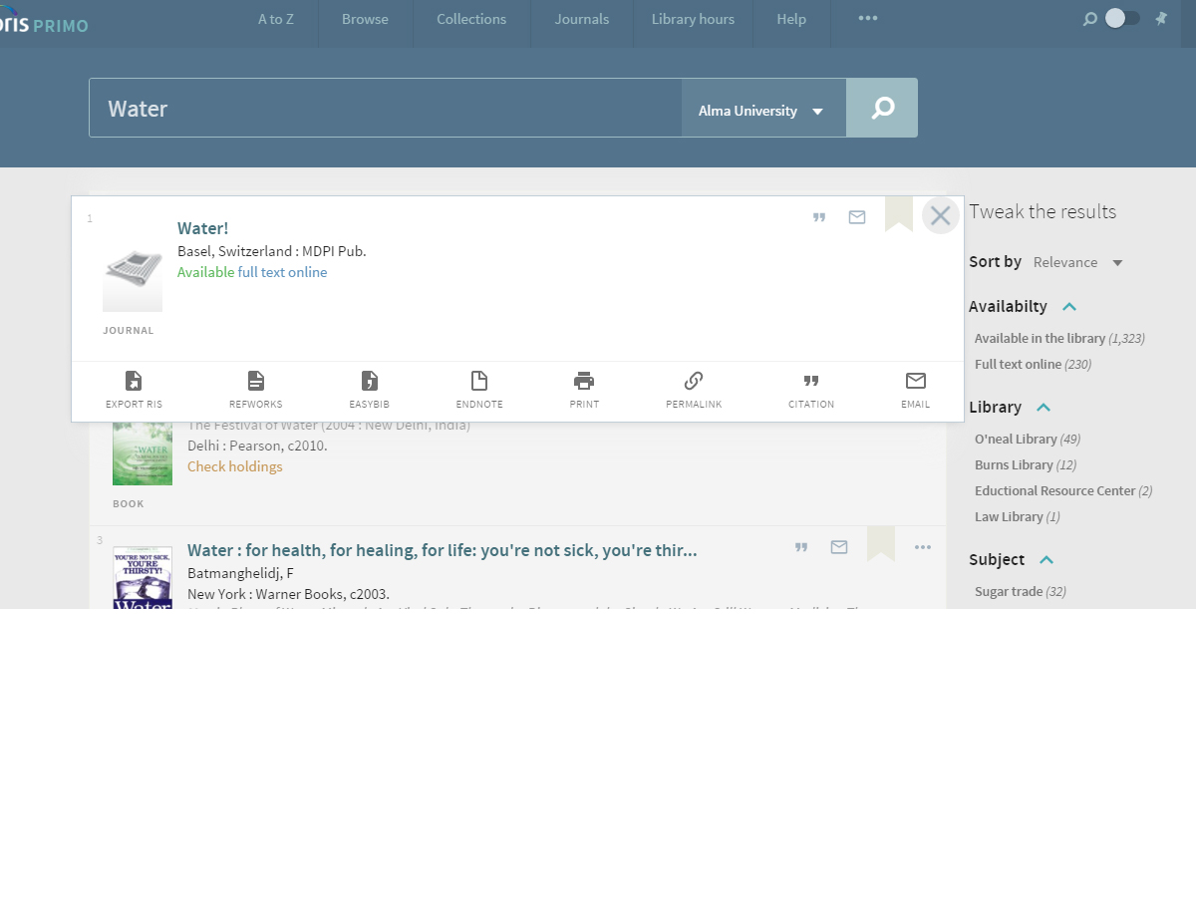Open the Library hours menu item
This screenshot has height=897, width=1196.
693,19
